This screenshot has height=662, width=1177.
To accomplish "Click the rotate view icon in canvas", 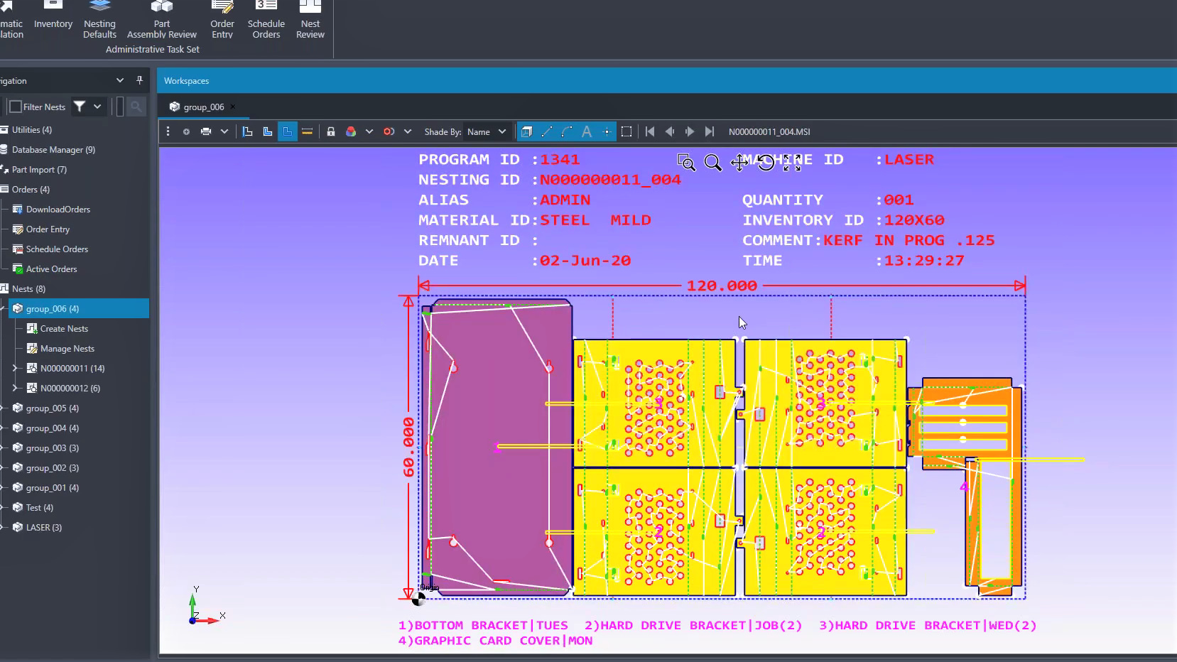I will 766,163.
